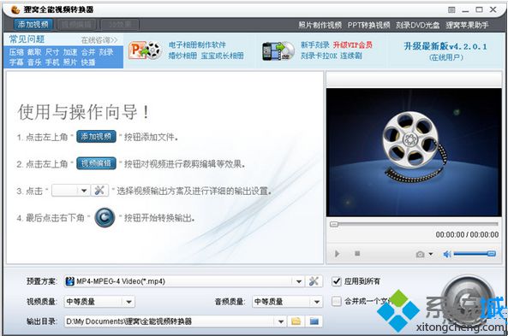Click the 升级最新版v4.2.0.1 link
508x336 pixels.
(x=445, y=46)
